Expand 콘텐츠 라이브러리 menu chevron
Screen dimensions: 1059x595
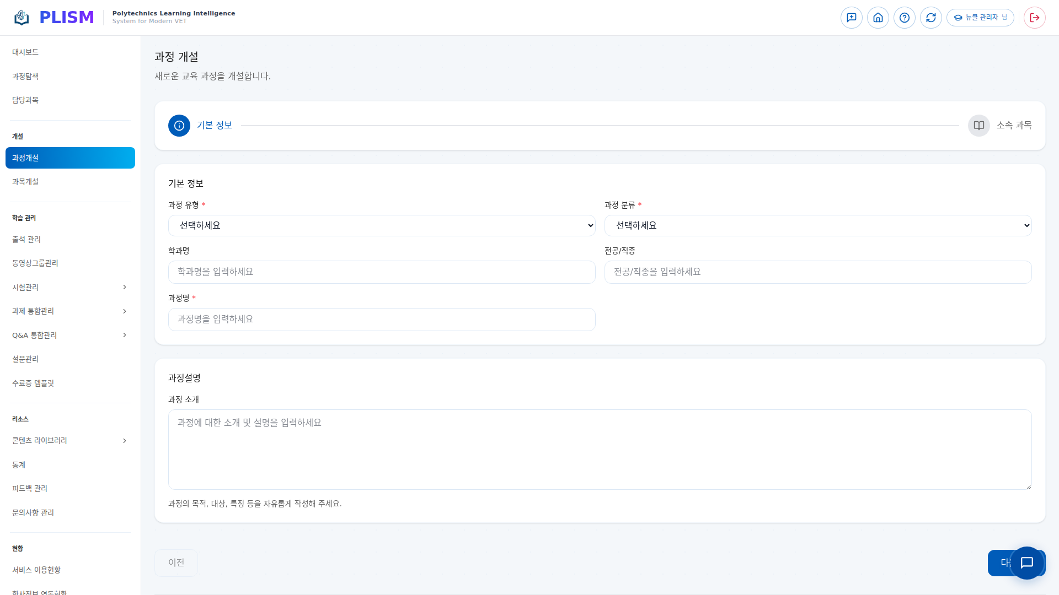point(125,441)
